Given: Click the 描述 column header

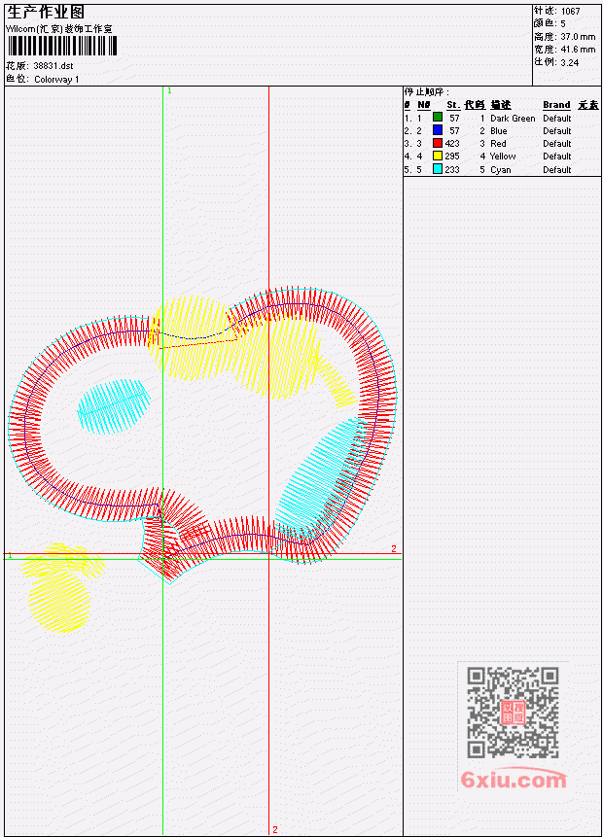Looking at the screenshot, I should (x=501, y=105).
